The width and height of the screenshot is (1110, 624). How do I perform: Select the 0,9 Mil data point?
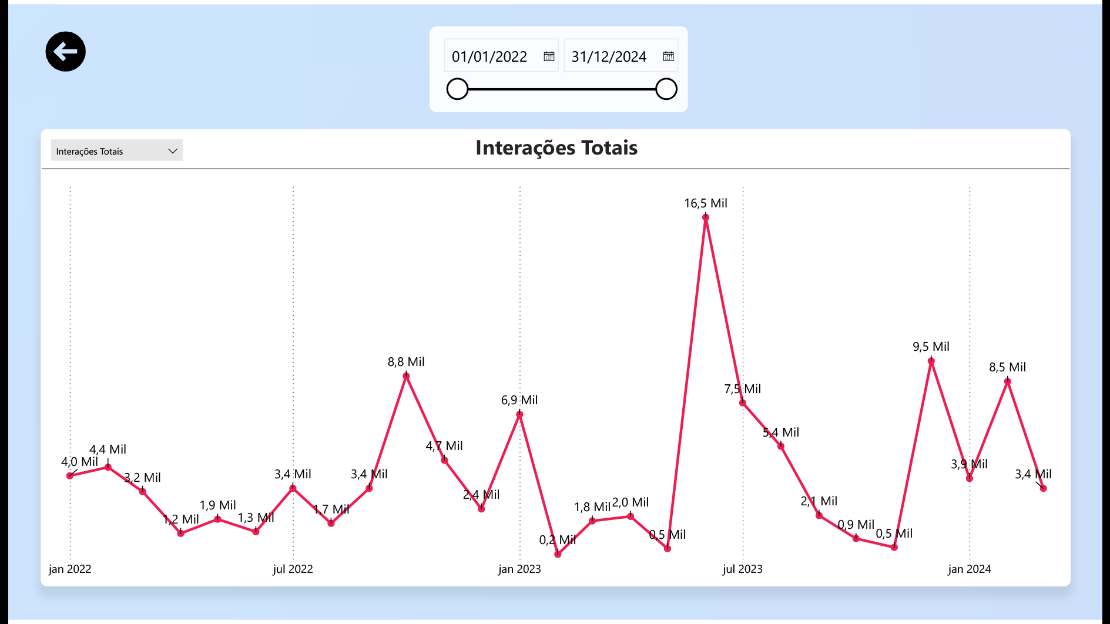[x=856, y=539]
